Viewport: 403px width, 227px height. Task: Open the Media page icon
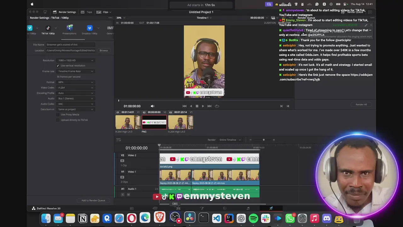(132, 208)
